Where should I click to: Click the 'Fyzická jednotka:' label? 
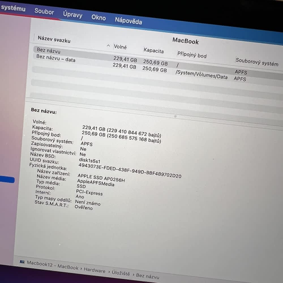pyautogui.click(x=48, y=167)
